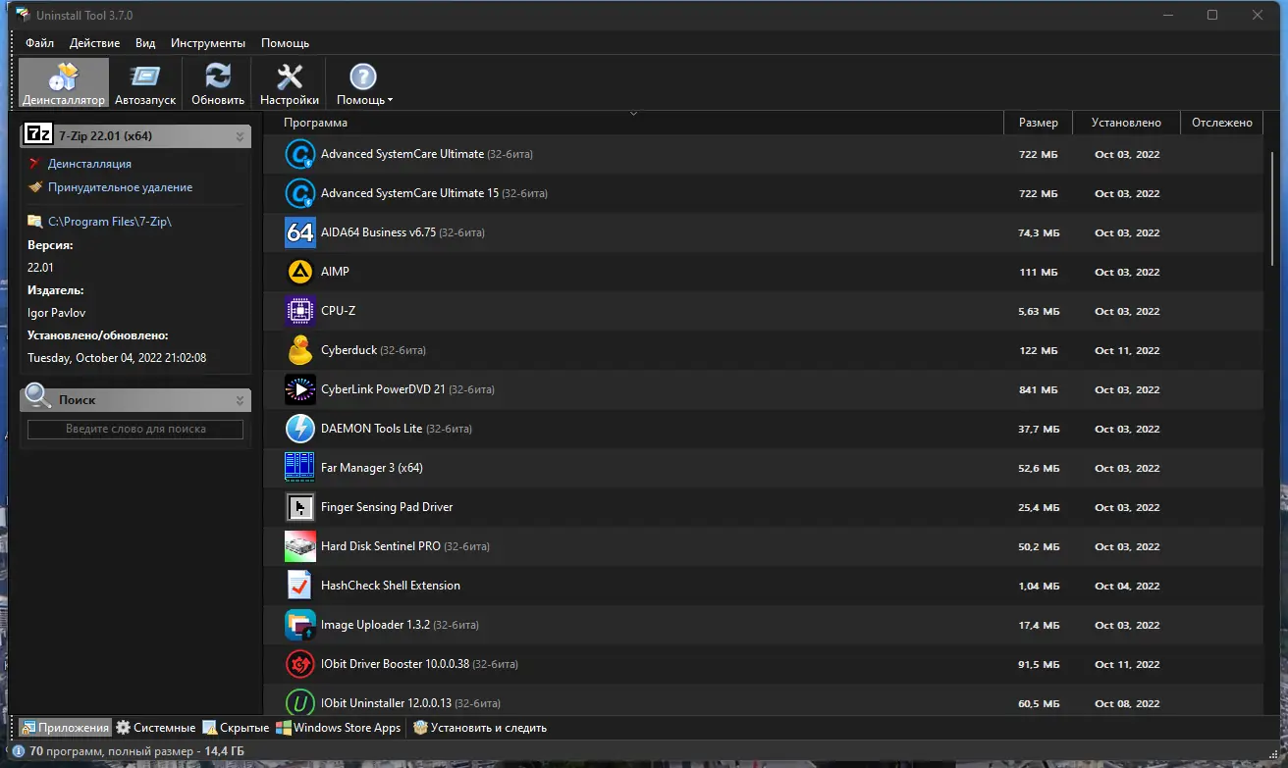Click Cyberduck's Oct 11, 2022 install date
The image size is (1288, 768).
tap(1127, 350)
